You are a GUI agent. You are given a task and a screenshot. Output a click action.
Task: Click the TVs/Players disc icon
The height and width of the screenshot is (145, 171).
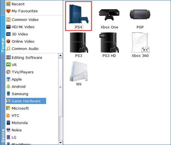8,72
